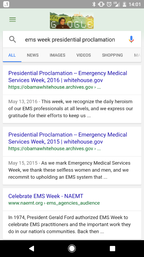Switch to the VIDEOS tab
The image size is (144, 257).
click(x=83, y=55)
